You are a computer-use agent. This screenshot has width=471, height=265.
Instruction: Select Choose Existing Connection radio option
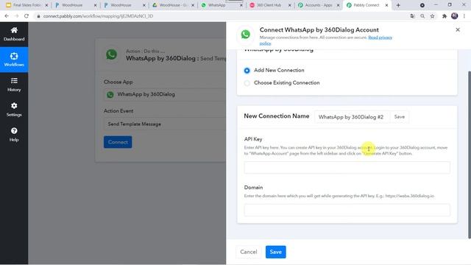pos(247,83)
